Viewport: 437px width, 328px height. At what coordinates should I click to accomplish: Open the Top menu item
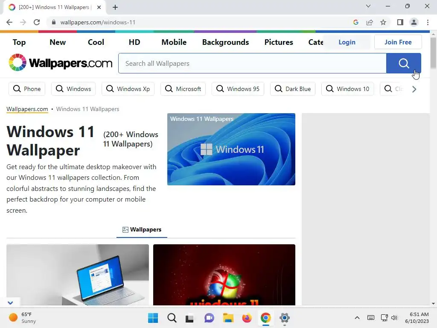19,42
